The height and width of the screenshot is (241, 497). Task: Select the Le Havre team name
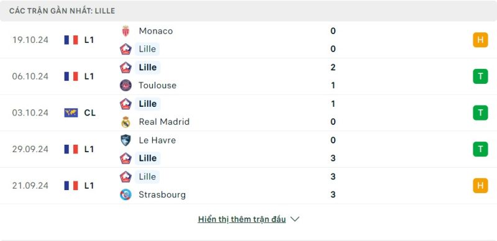click(157, 140)
